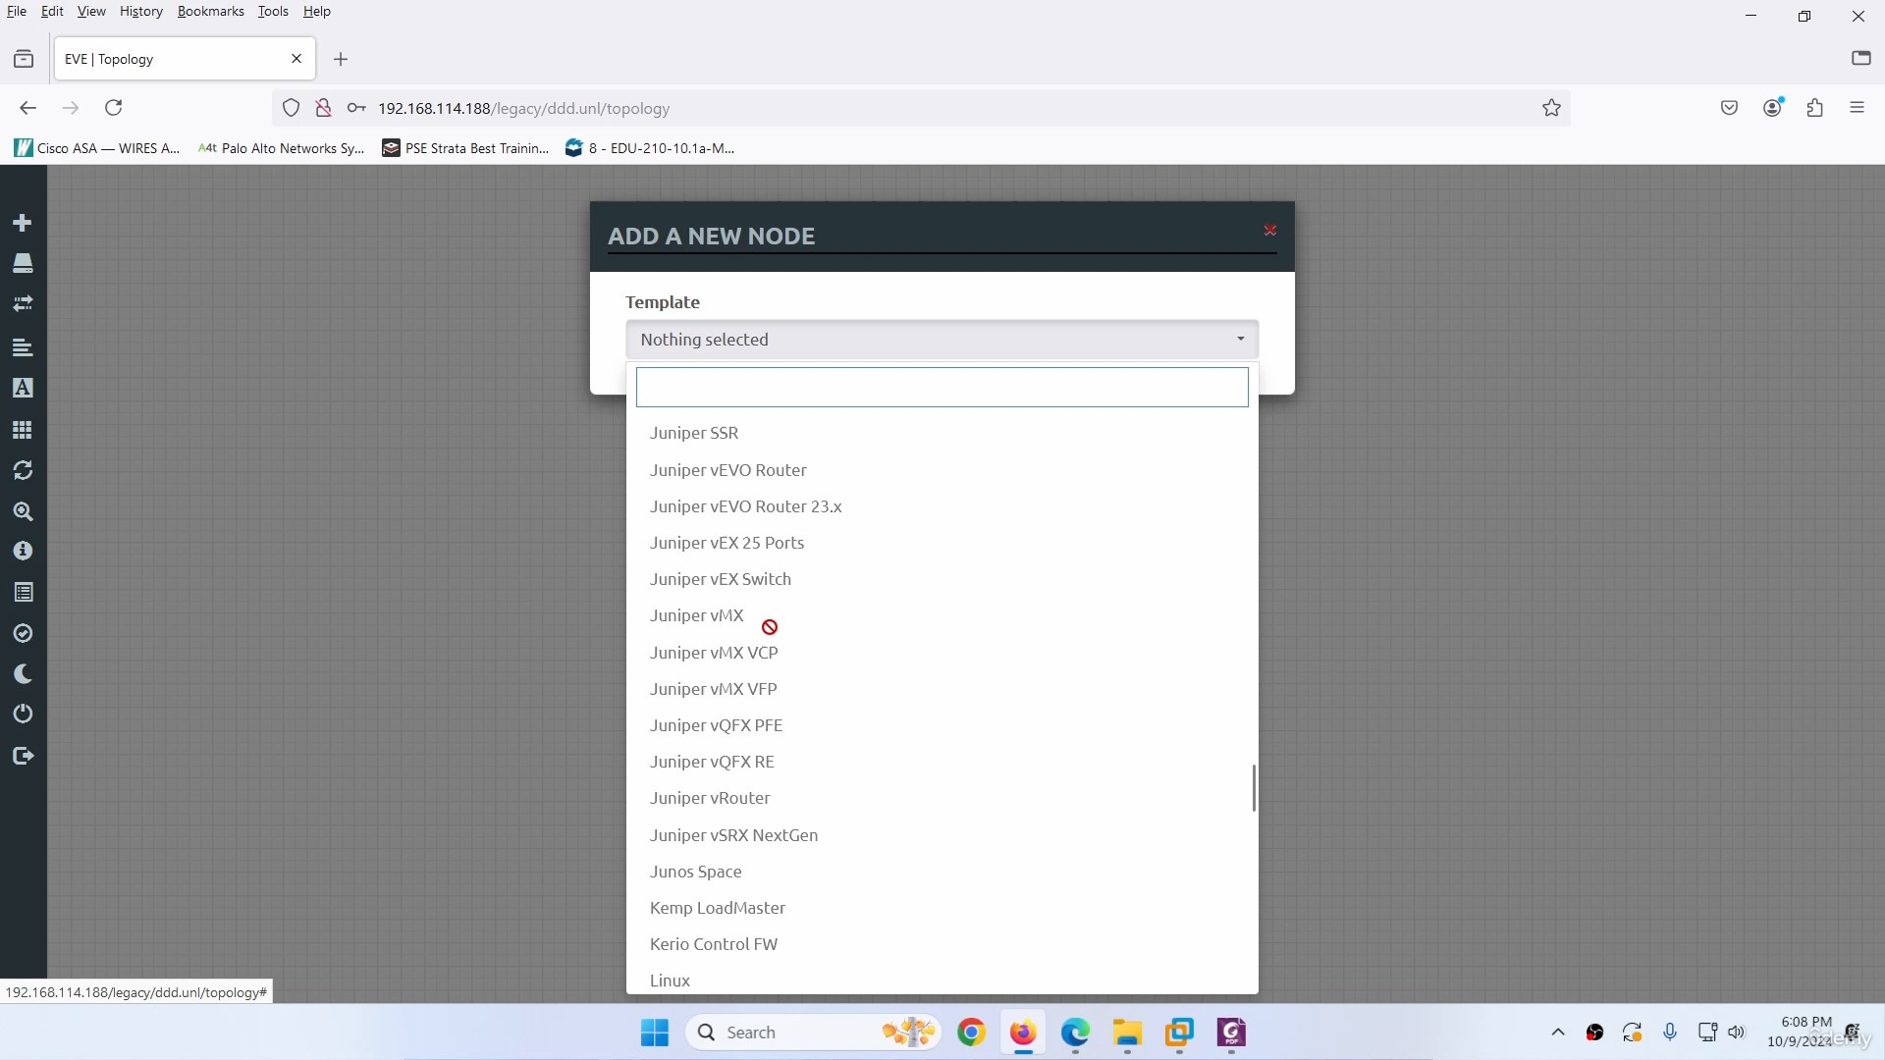Open the Edit menu
Viewport: 1885px width, 1060px height.
52,11
